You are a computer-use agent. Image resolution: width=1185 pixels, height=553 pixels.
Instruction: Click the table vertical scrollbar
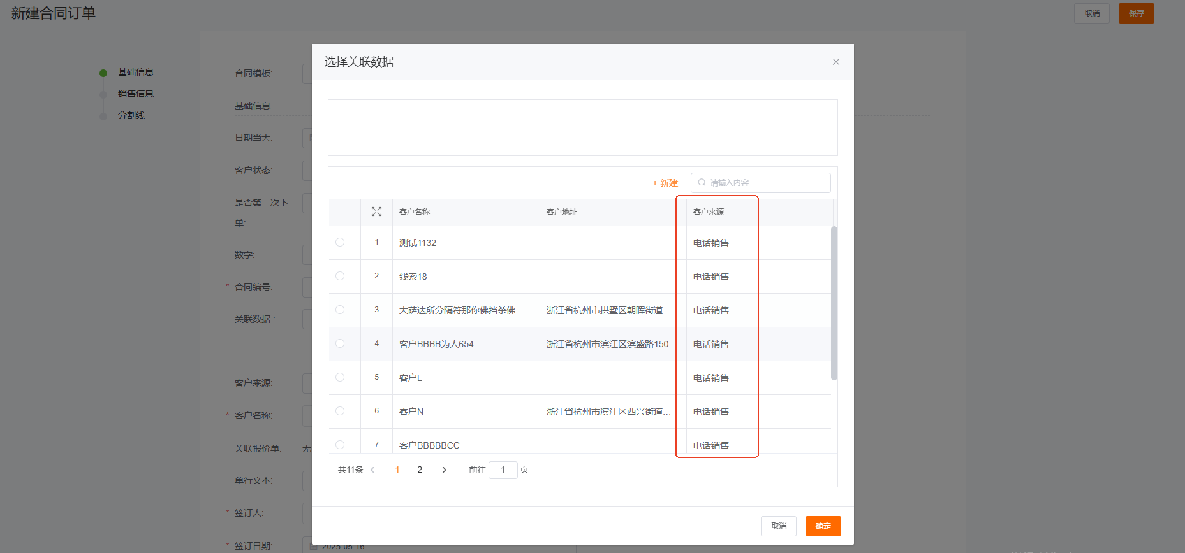click(x=834, y=303)
